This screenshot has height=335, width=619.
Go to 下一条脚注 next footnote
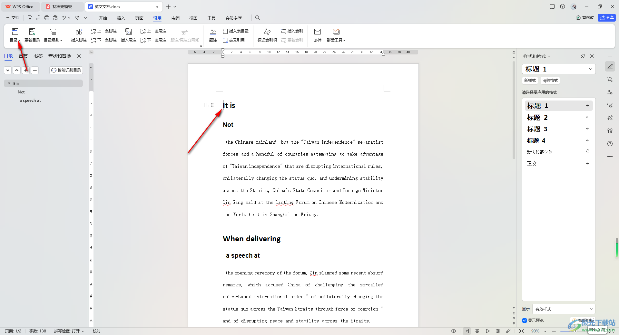[104, 40]
